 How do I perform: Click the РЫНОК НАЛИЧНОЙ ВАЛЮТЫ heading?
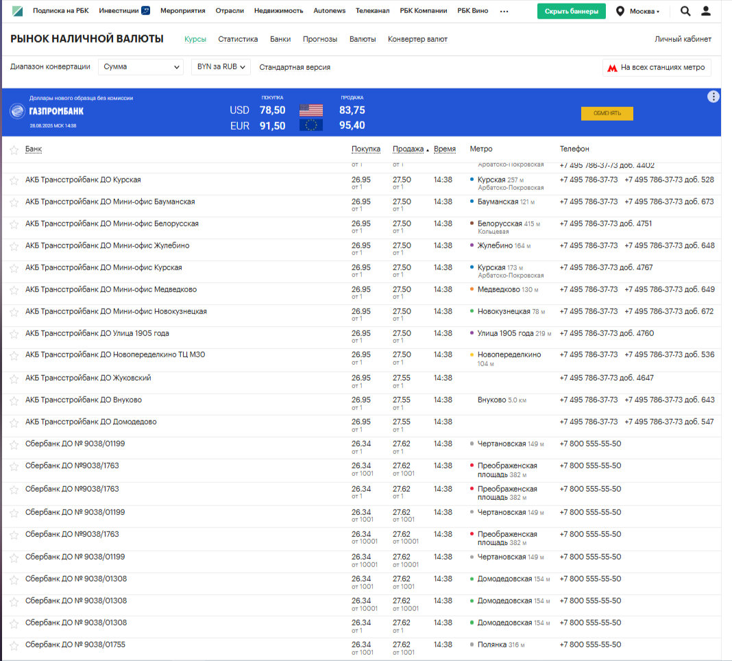coord(87,39)
